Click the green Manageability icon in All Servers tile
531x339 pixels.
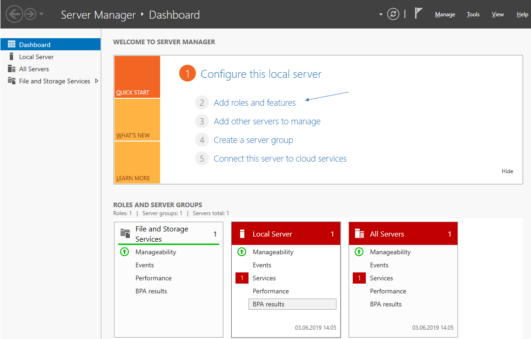point(359,252)
